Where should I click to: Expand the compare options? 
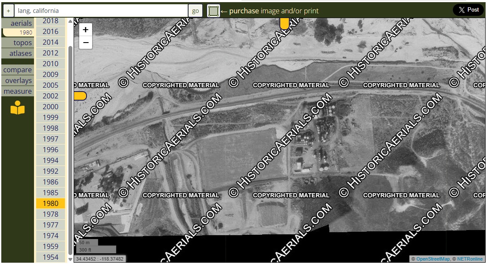pos(18,70)
